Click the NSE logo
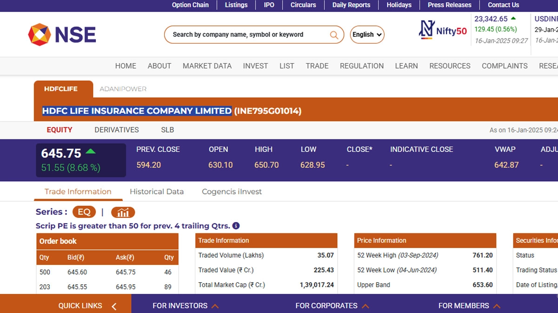 tap(62, 35)
